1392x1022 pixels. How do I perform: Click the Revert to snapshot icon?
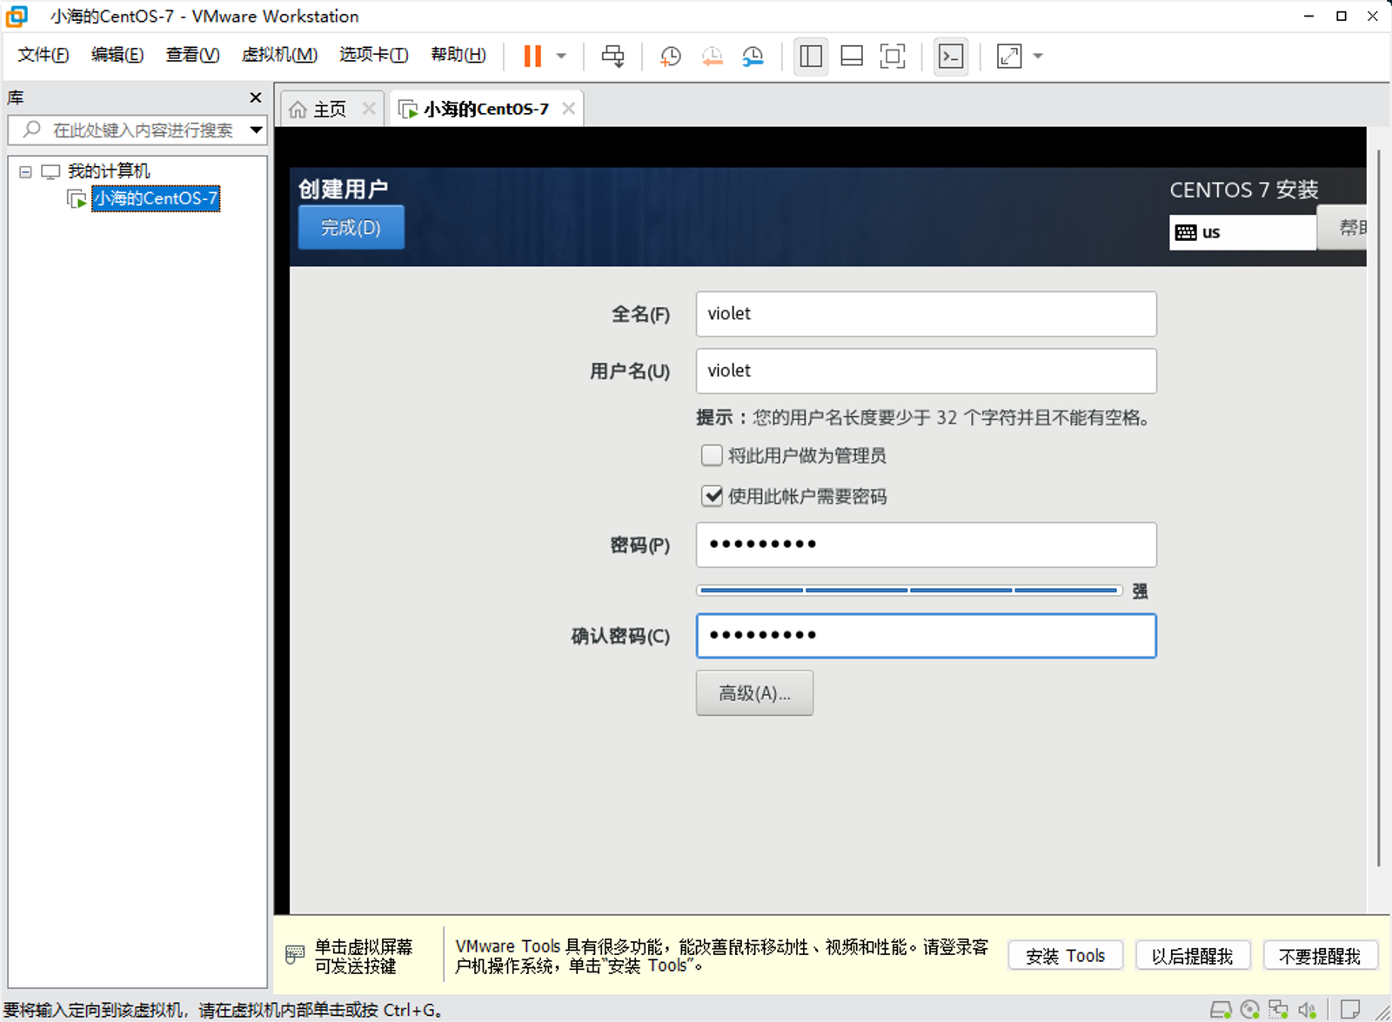coord(712,57)
